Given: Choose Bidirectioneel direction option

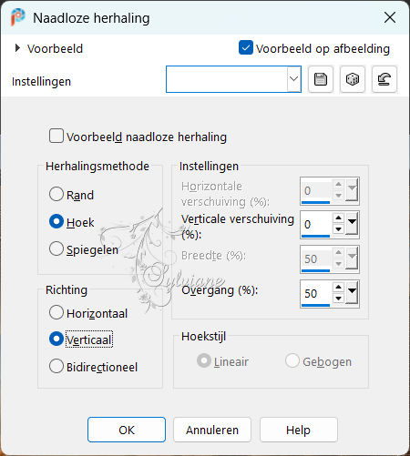Looking at the screenshot, I should pyautogui.click(x=56, y=366).
